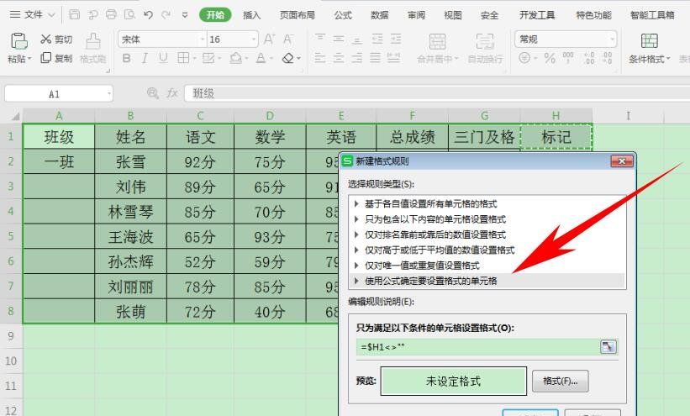Click the Paste clipboard icon

click(19, 41)
